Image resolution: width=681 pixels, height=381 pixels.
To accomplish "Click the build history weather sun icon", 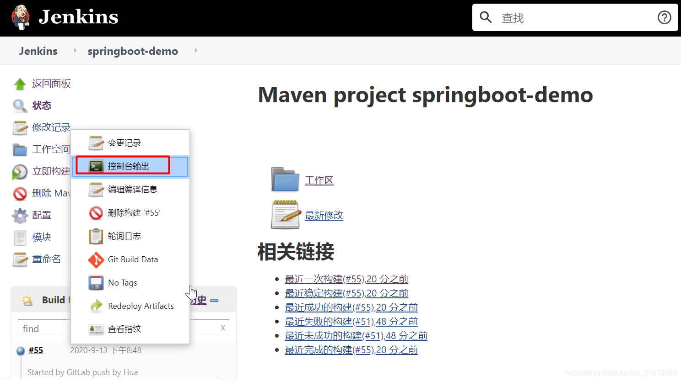I will tap(27, 300).
